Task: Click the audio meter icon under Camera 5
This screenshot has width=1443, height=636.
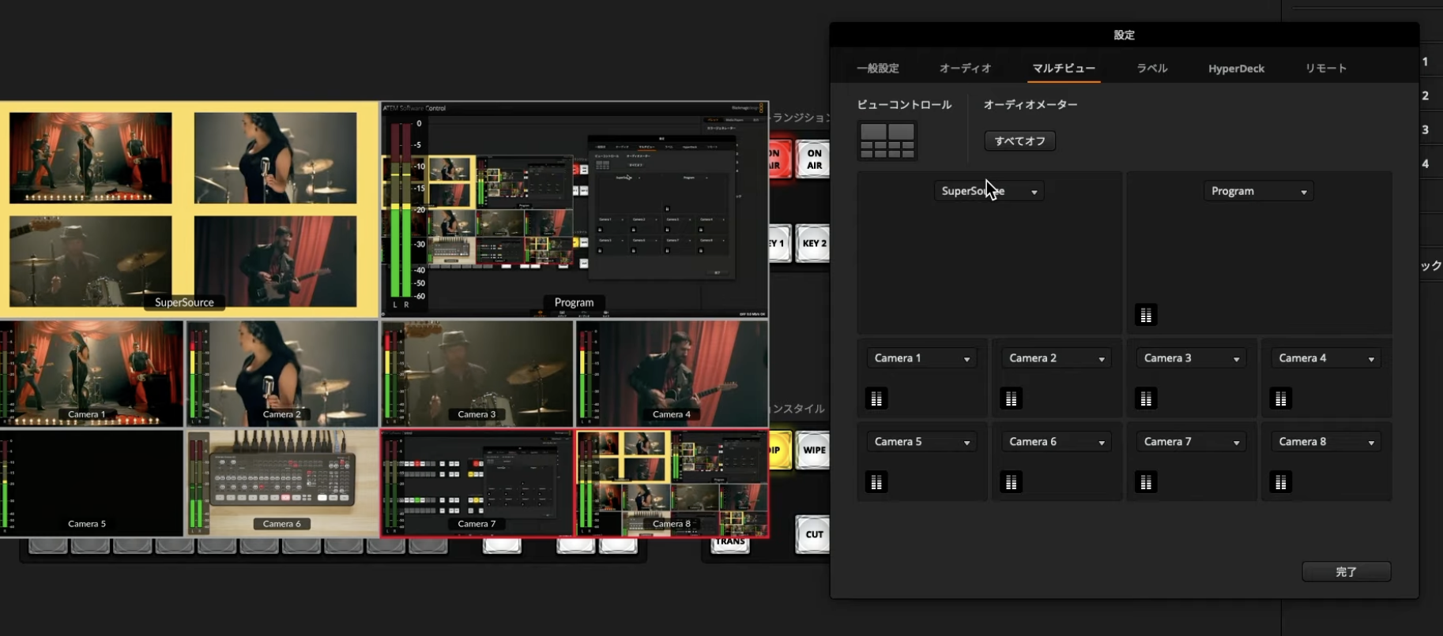Action: (x=876, y=482)
